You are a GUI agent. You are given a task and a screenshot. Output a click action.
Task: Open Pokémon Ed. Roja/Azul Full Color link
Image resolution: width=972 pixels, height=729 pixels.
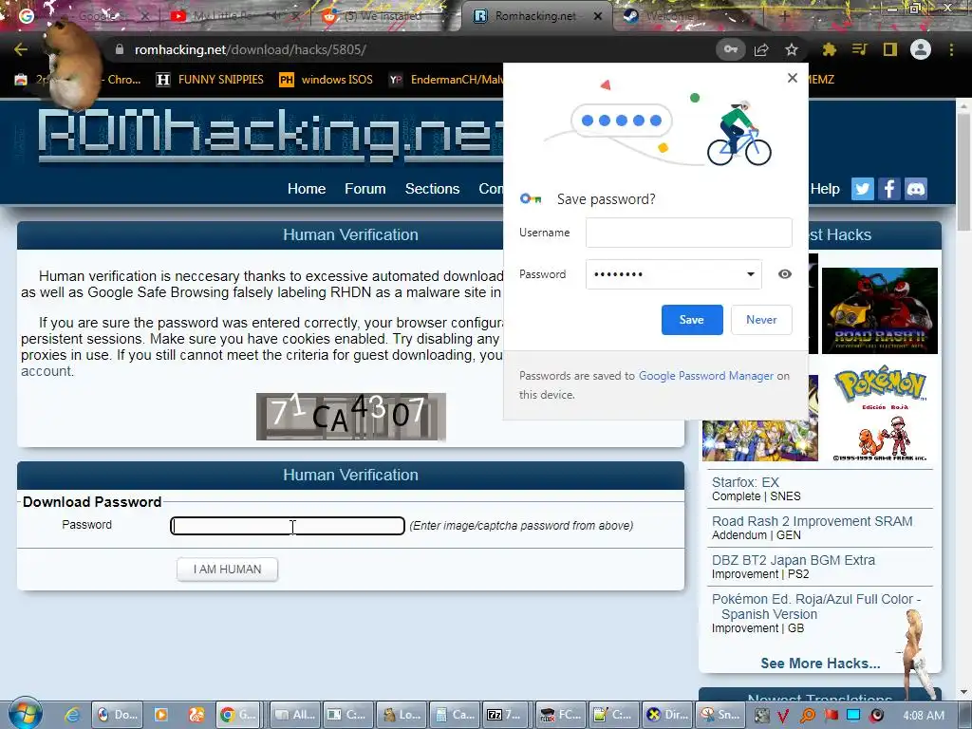816,607
